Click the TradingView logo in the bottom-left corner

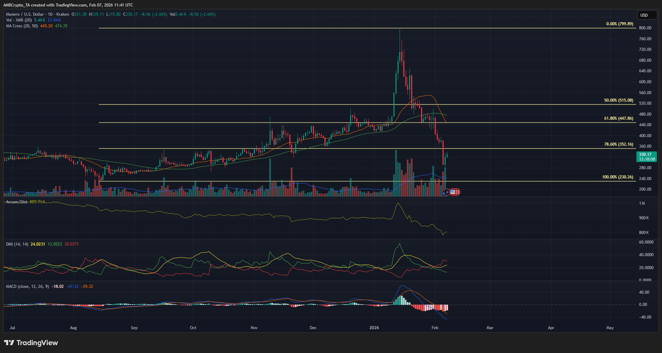click(x=31, y=343)
